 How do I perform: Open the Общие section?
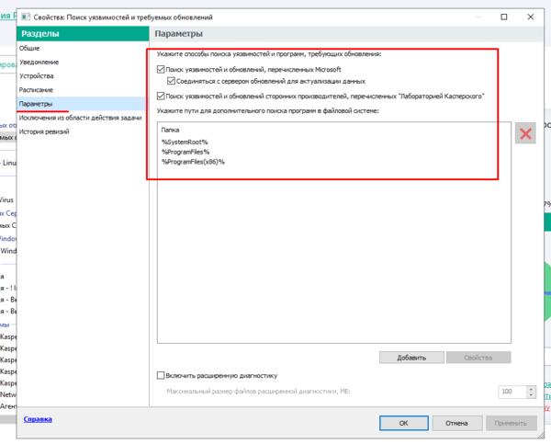(x=29, y=48)
